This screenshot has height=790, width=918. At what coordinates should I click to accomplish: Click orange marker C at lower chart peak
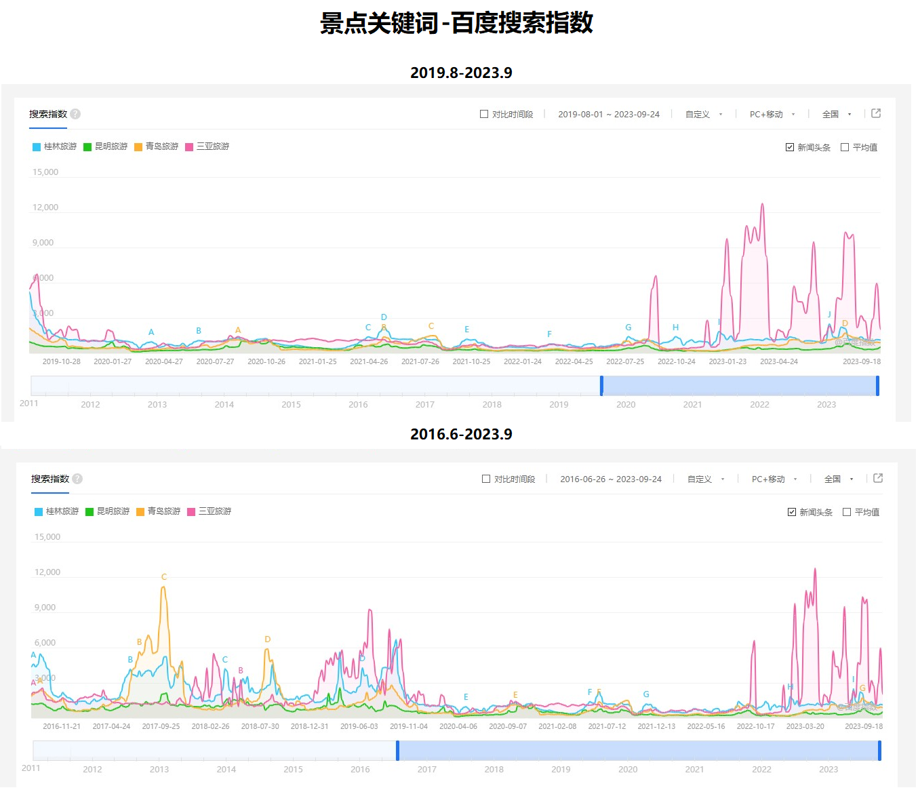[x=164, y=577]
